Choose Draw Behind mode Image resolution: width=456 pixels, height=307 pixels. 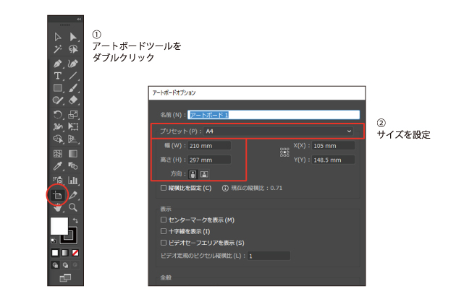tap(65, 265)
